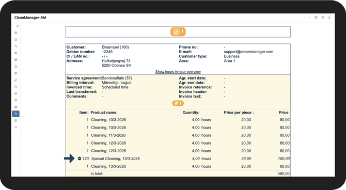346x190 pixels.
Task: Open the clock icon in sidebar
Action: pos(15,100)
